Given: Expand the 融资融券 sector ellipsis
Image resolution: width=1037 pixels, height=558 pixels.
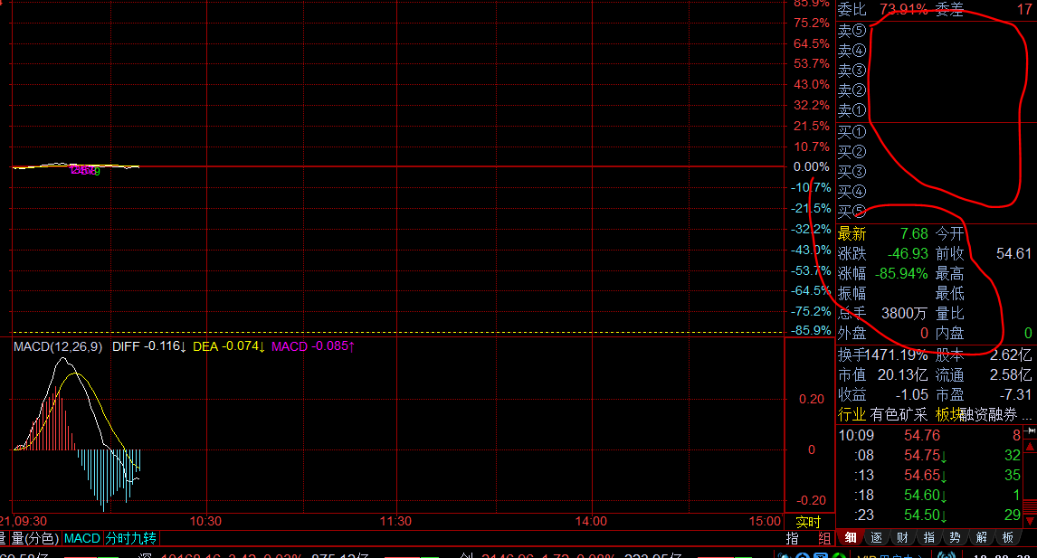Looking at the screenshot, I should click(x=1025, y=415).
